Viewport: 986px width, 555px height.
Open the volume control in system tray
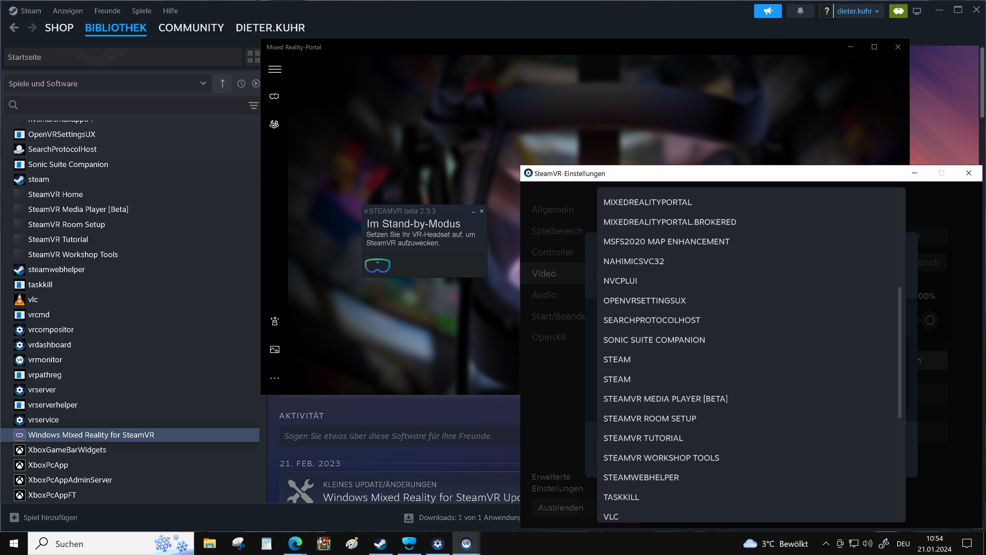[867, 543]
